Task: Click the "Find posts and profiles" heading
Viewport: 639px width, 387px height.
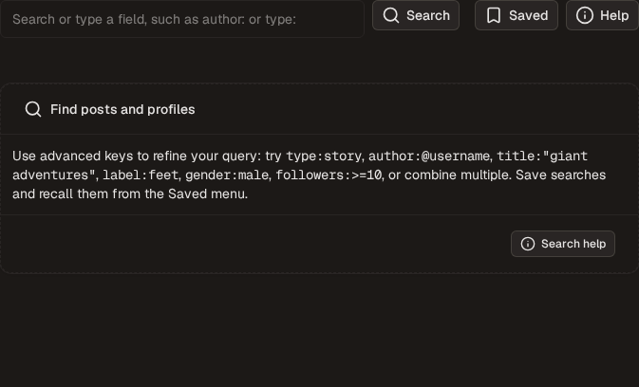Action: click(122, 109)
